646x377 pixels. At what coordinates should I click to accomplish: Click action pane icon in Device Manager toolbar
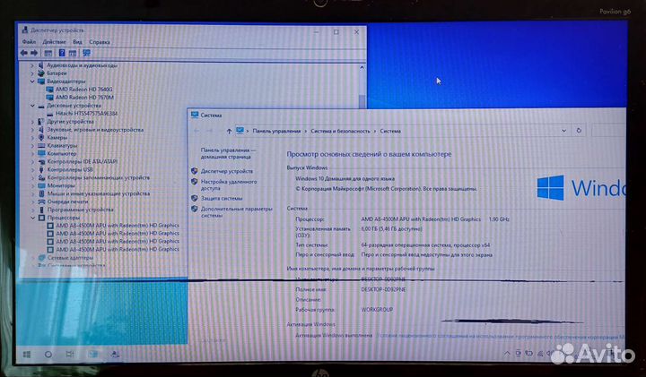coord(73,53)
